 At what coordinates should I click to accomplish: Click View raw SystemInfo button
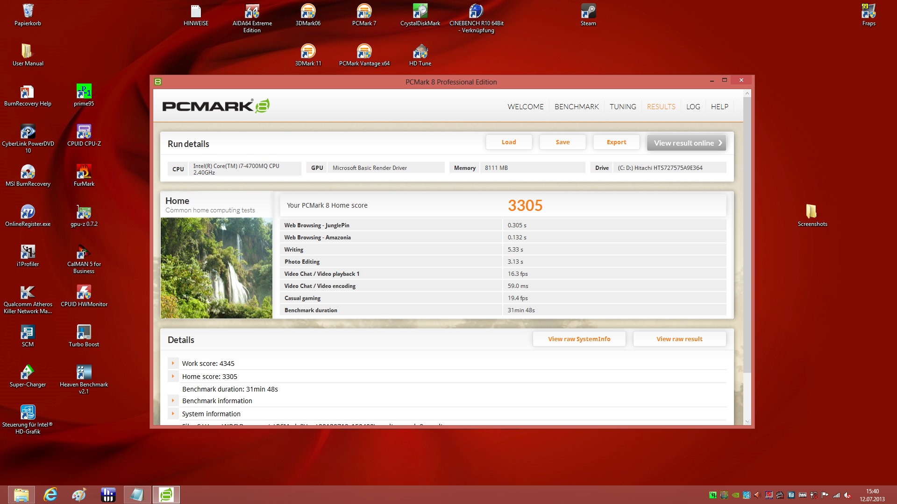click(x=579, y=339)
